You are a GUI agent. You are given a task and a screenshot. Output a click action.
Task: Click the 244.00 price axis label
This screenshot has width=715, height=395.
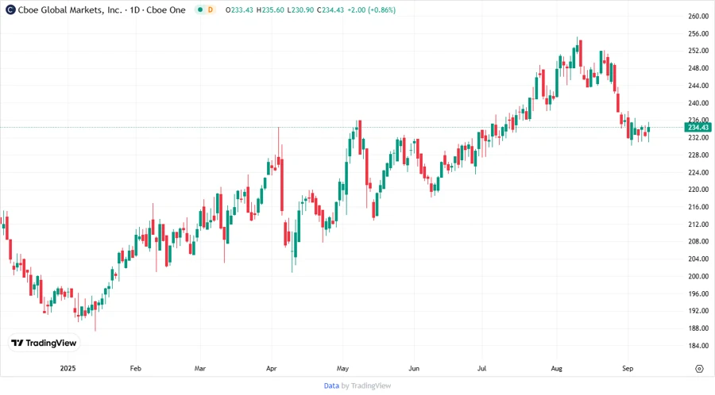[698, 86]
